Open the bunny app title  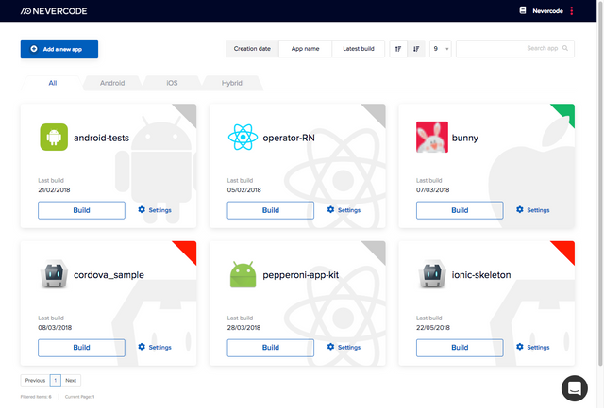465,139
